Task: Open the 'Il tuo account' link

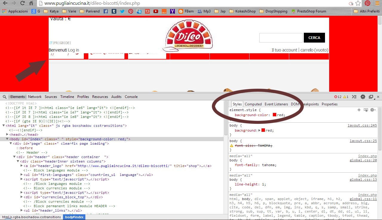Action: (x=284, y=50)
